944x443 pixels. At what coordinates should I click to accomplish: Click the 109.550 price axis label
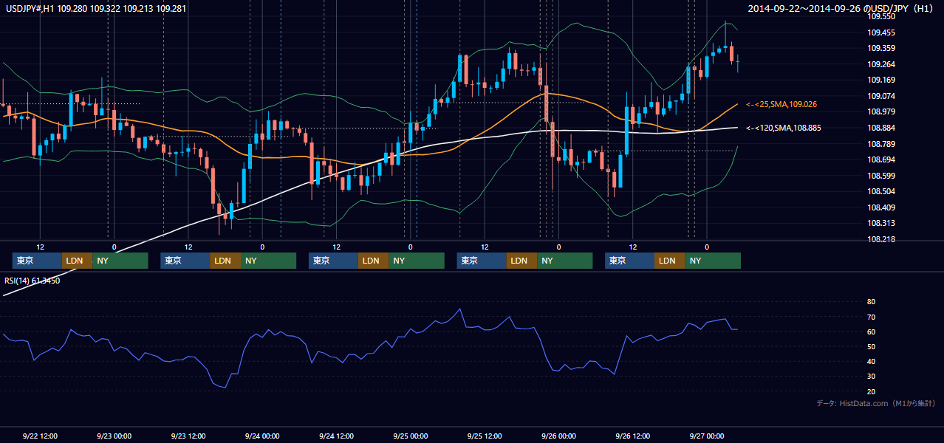[880, 16]
